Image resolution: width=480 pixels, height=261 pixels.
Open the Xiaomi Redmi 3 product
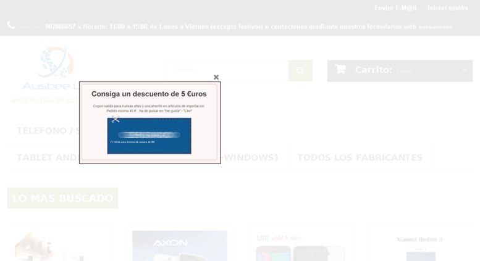pyautogui.click(x=419, y=248)
